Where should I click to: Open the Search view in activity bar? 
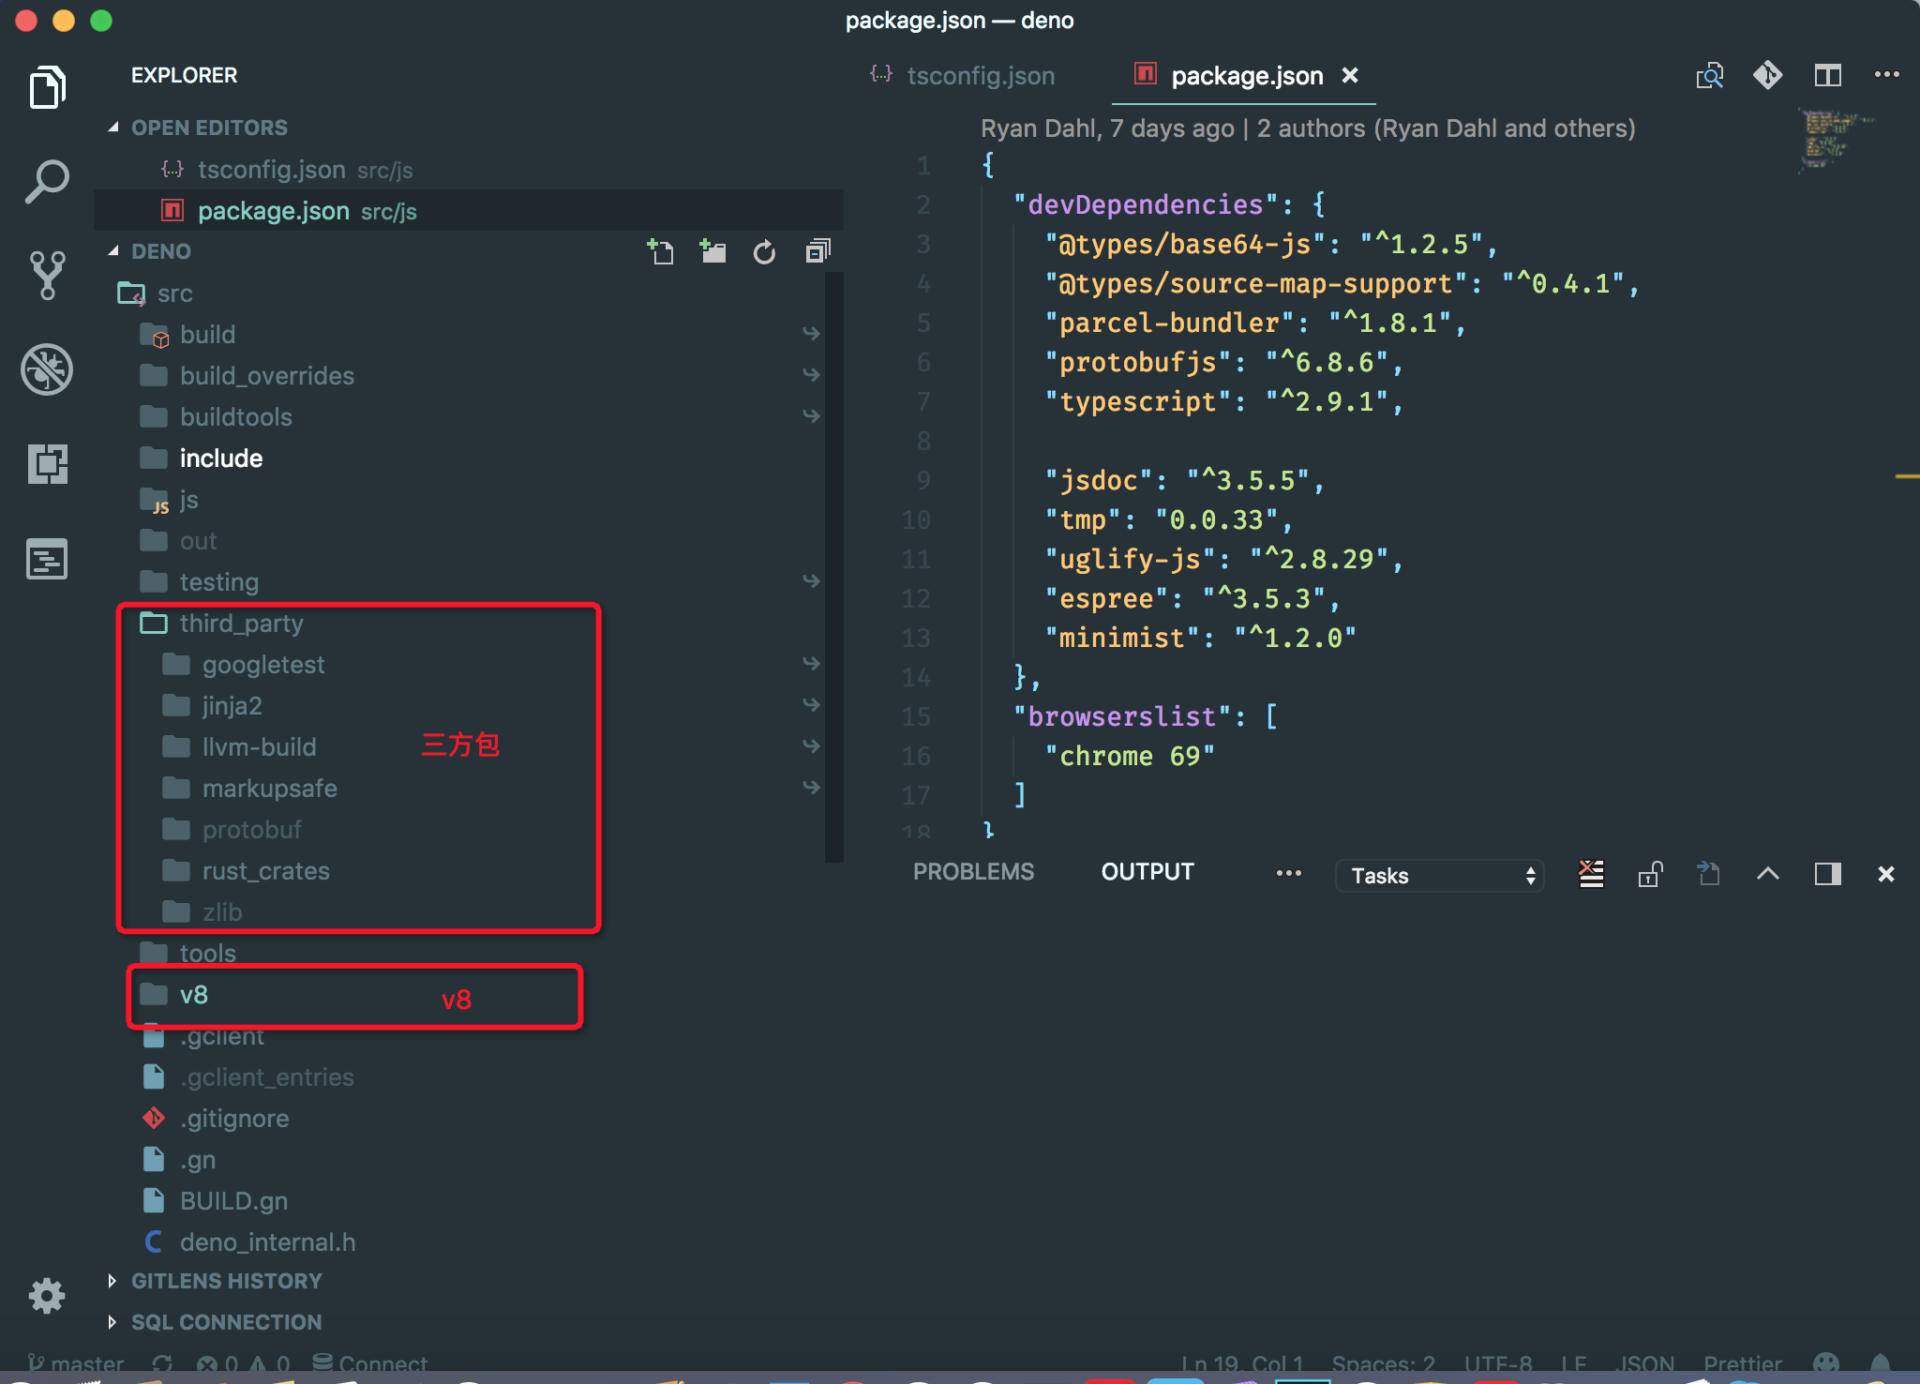(47, 182)
